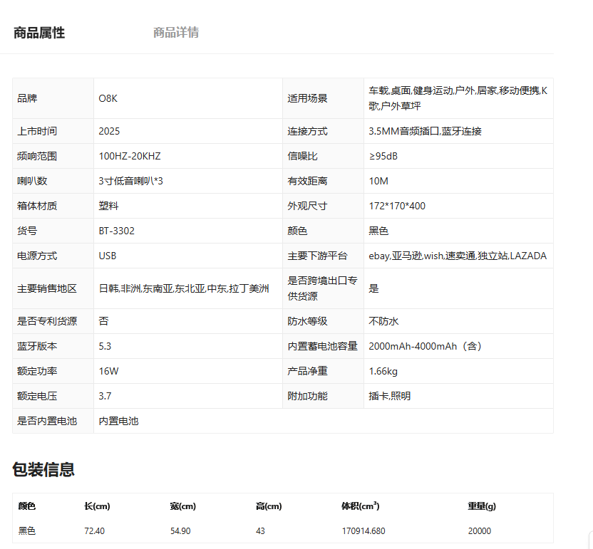Select the 频响范围 value 100HZ-20KHZ
Image resolution: width=593 pixels, height=549 pixels.
tap(125, 156)
